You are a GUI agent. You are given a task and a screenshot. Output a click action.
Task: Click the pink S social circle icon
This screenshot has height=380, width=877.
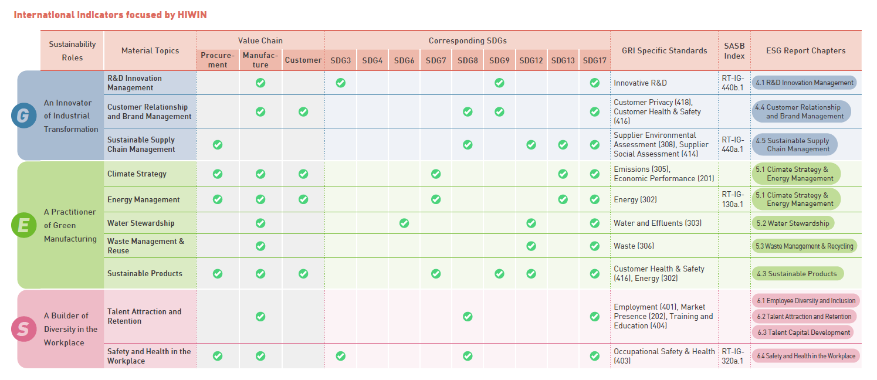click(x=23, y=329)
